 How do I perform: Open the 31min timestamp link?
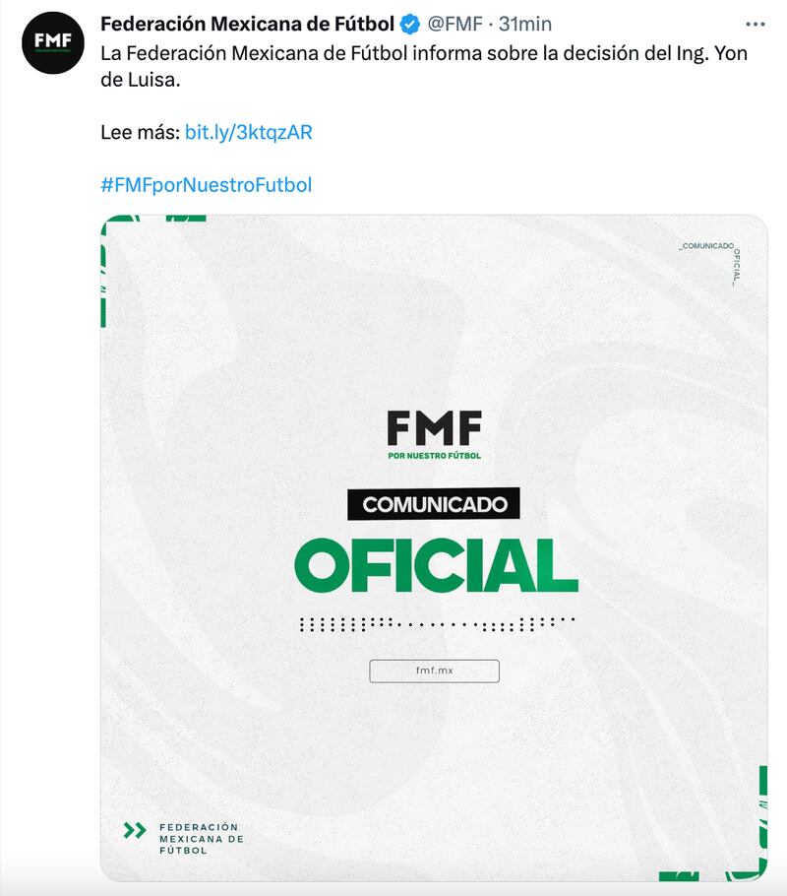525,24
